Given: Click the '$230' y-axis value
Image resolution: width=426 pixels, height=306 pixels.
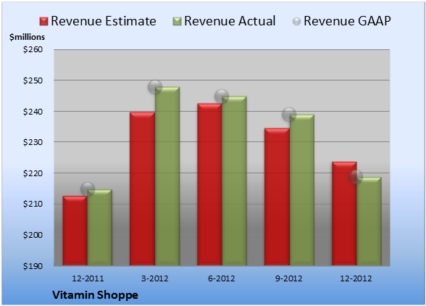Looking at the screenshot, I should [x=33, y=142].
